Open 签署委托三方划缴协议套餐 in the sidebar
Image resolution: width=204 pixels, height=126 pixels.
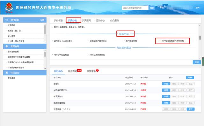click(x=19, y=57)
